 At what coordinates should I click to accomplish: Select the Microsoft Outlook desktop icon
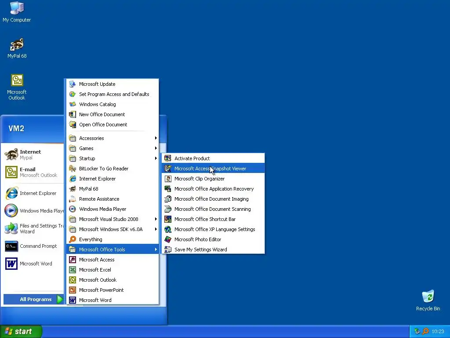[17, 87]
